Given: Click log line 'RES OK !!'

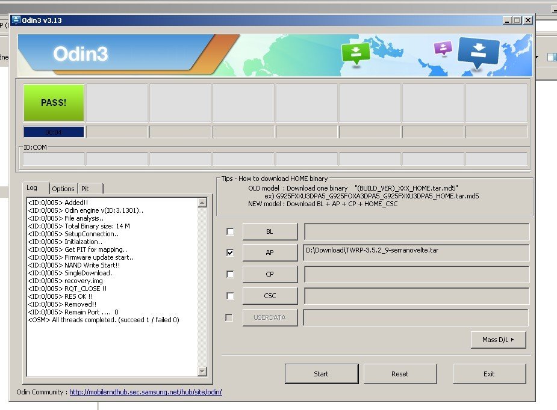Looking at the screenshot, I should pos(60,296).
